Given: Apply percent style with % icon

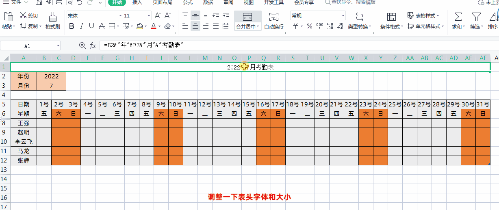Looking at the screenshot, I should (310, 26).
